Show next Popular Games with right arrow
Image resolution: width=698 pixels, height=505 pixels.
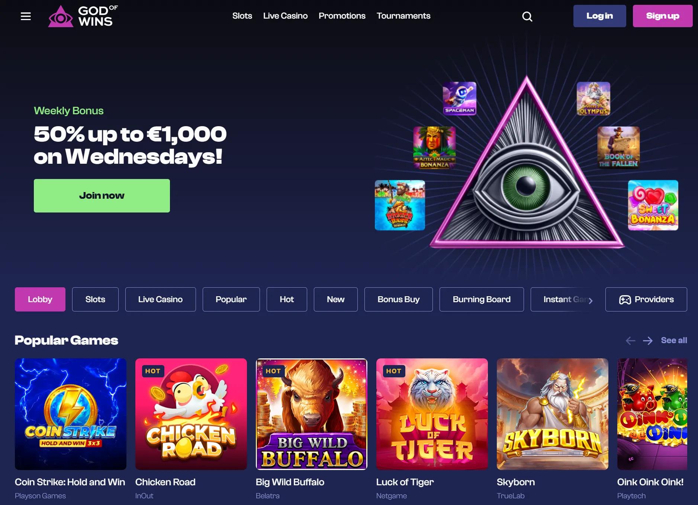[648, 341]
